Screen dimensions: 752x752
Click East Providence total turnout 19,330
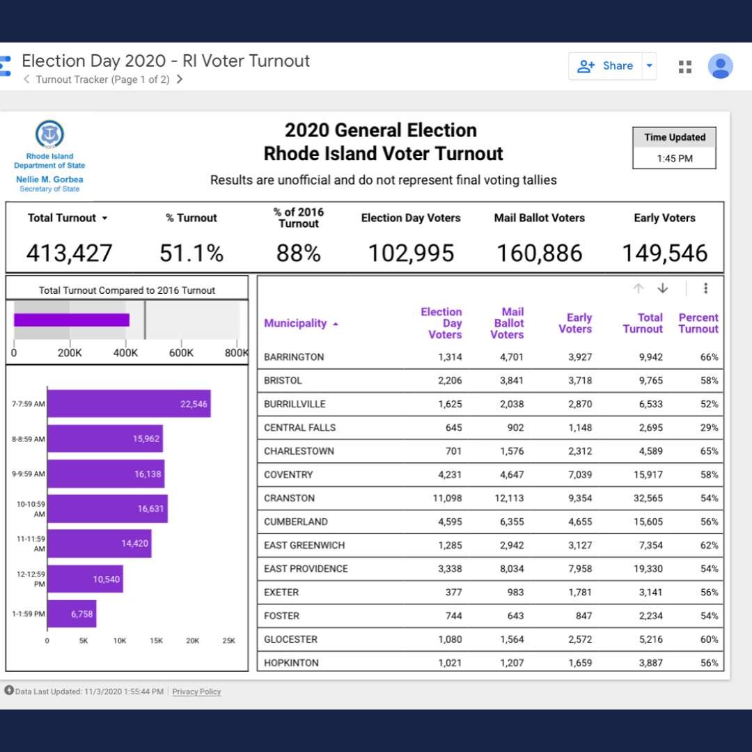[x=648, y=569]
